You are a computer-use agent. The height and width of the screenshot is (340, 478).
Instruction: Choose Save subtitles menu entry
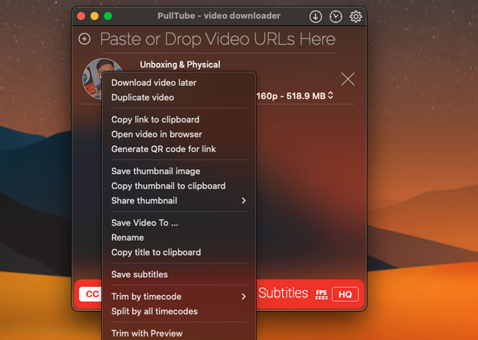[x=179, y=274]
